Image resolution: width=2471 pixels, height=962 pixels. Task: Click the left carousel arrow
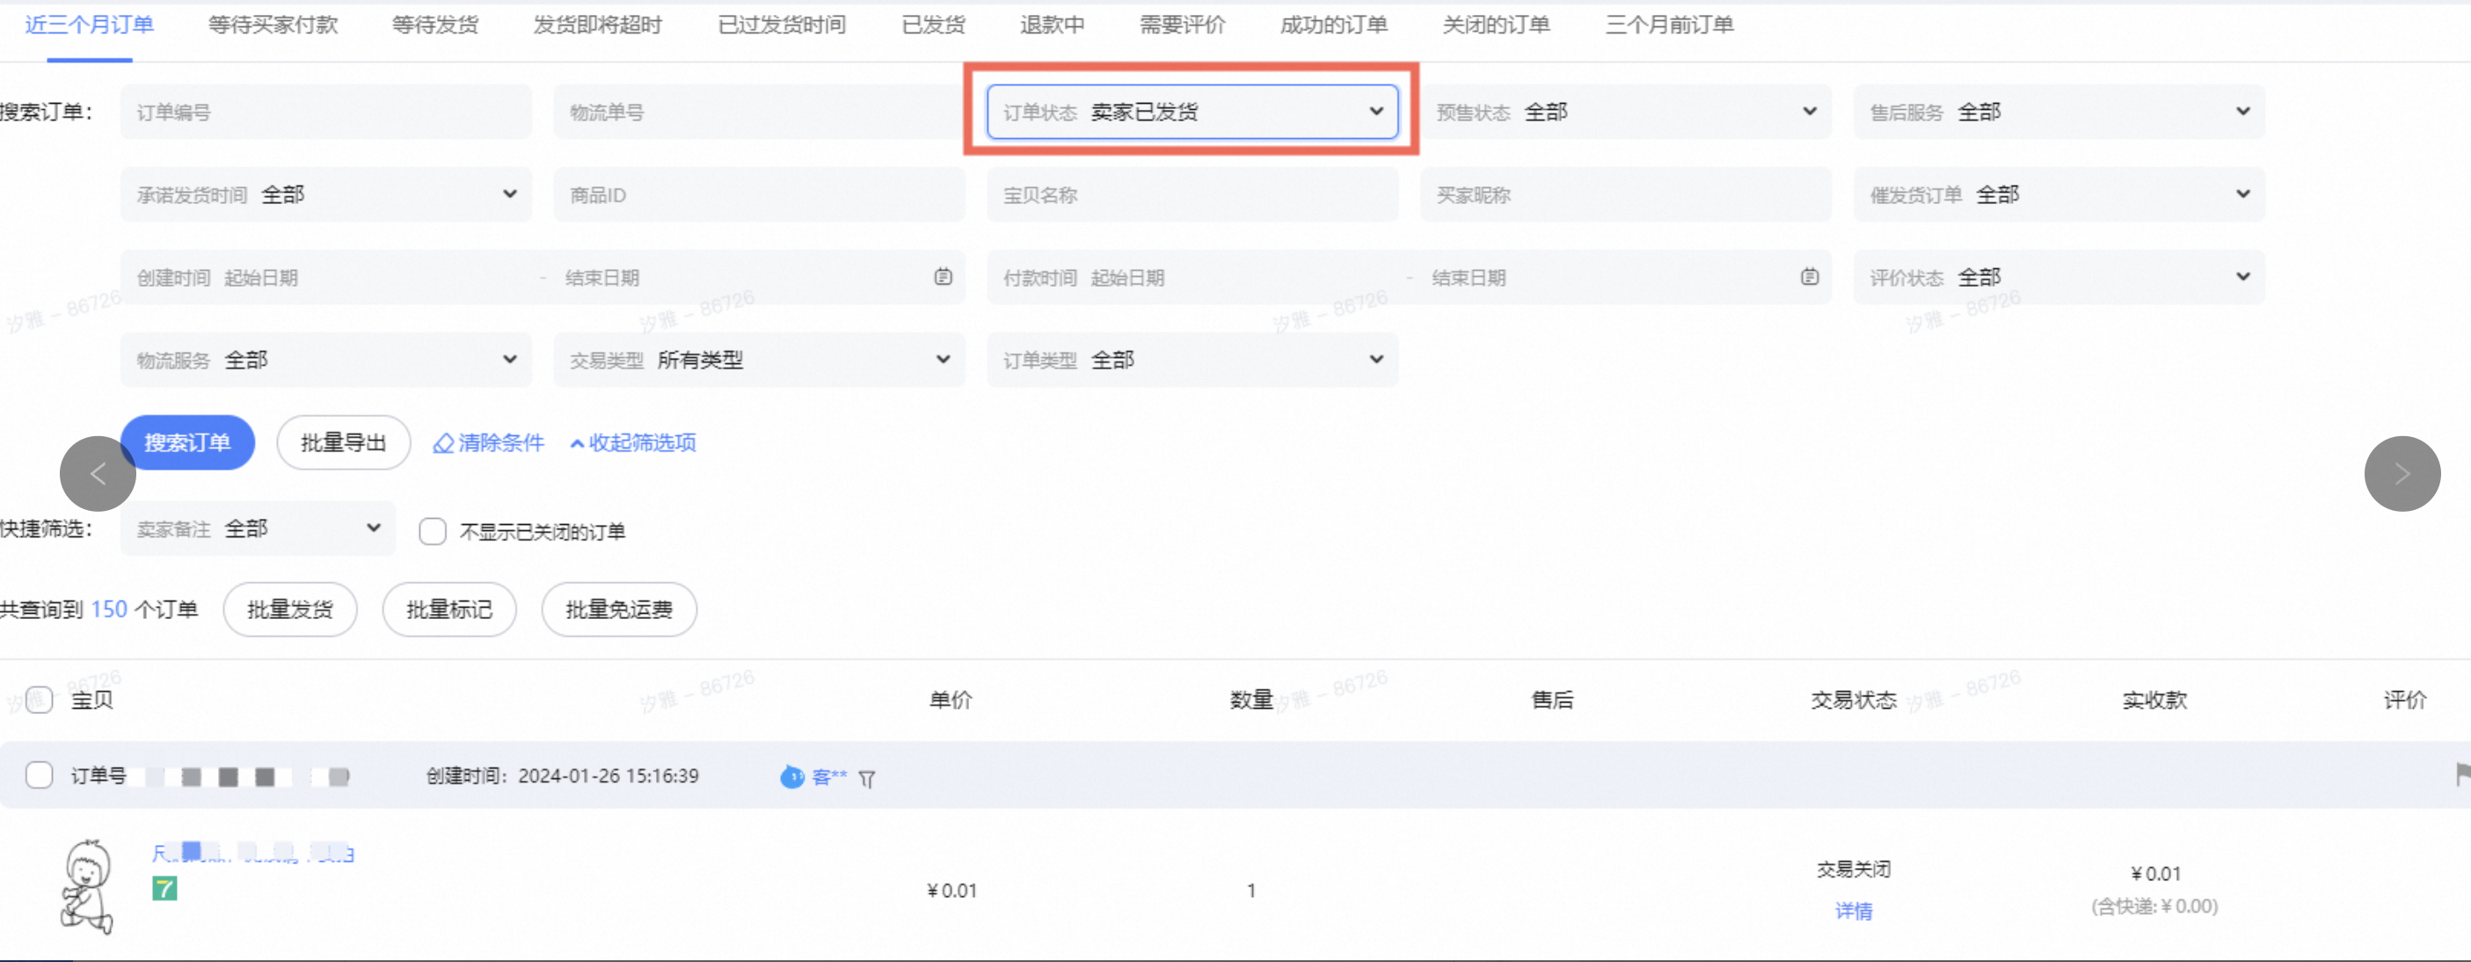pos(98,473)
